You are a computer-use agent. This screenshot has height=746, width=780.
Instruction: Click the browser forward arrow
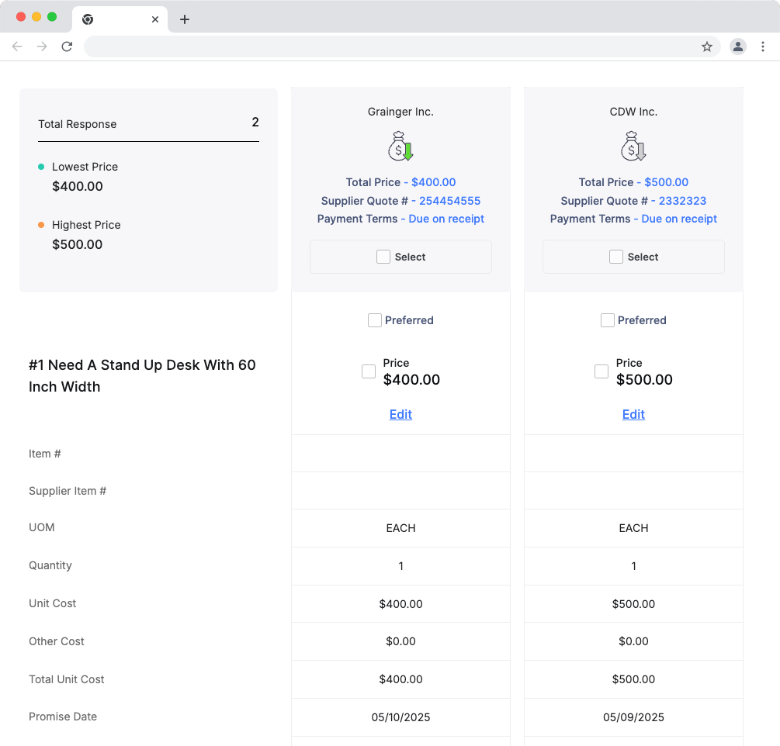42,47
